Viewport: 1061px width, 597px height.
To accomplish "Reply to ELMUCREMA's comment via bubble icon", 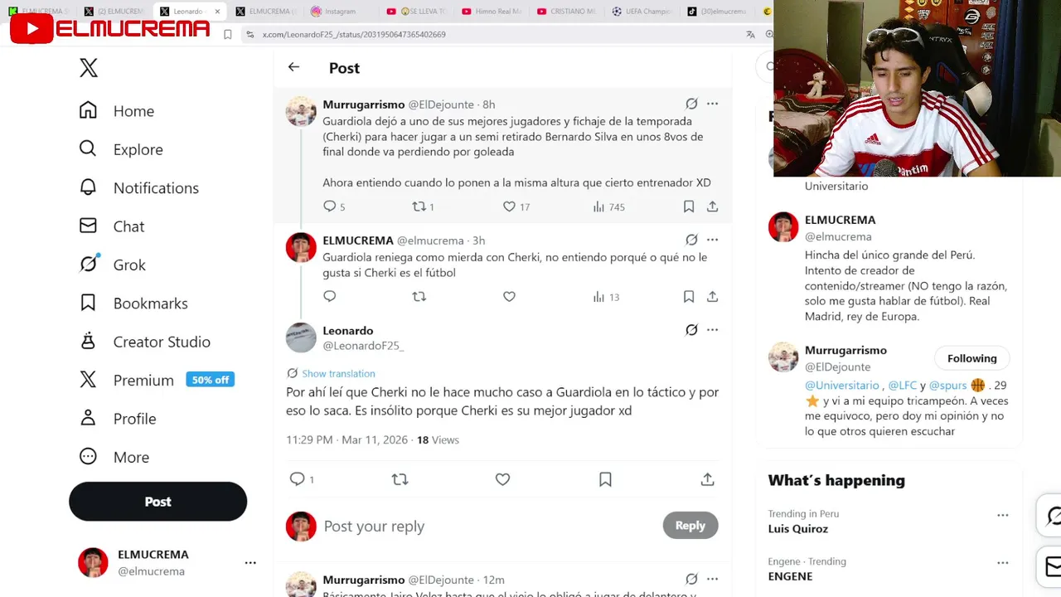I will point(329,296).
